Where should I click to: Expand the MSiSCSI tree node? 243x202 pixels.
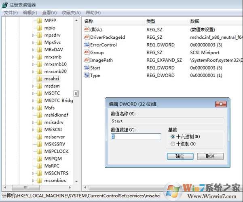tap(33, 130)
